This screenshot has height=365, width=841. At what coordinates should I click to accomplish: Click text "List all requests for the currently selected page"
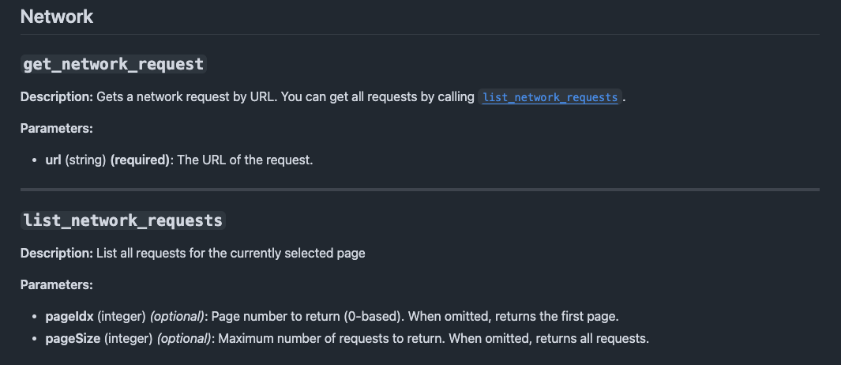pyautogui.click(x=231, y=253)
